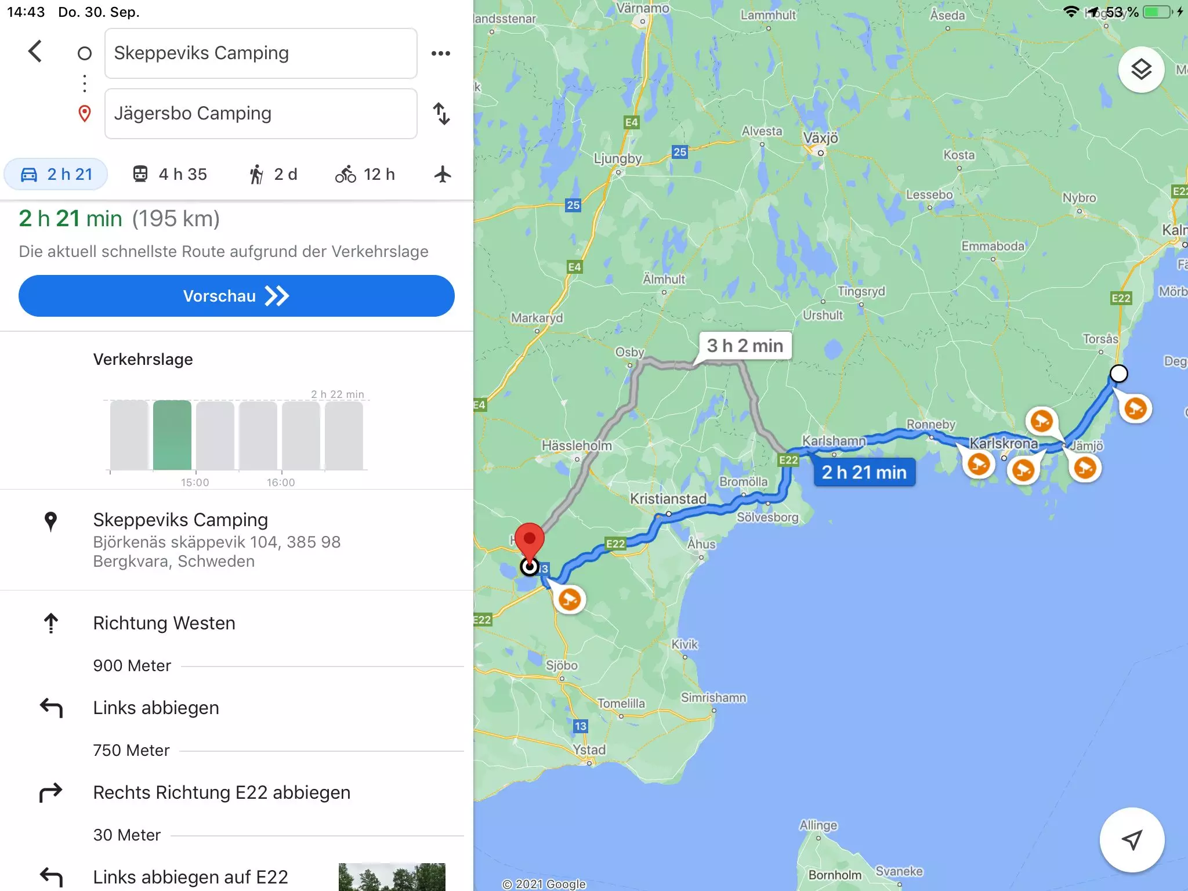Start the Vorschau route preview
The image size is (1188, 891).
(x=237, y=296)
